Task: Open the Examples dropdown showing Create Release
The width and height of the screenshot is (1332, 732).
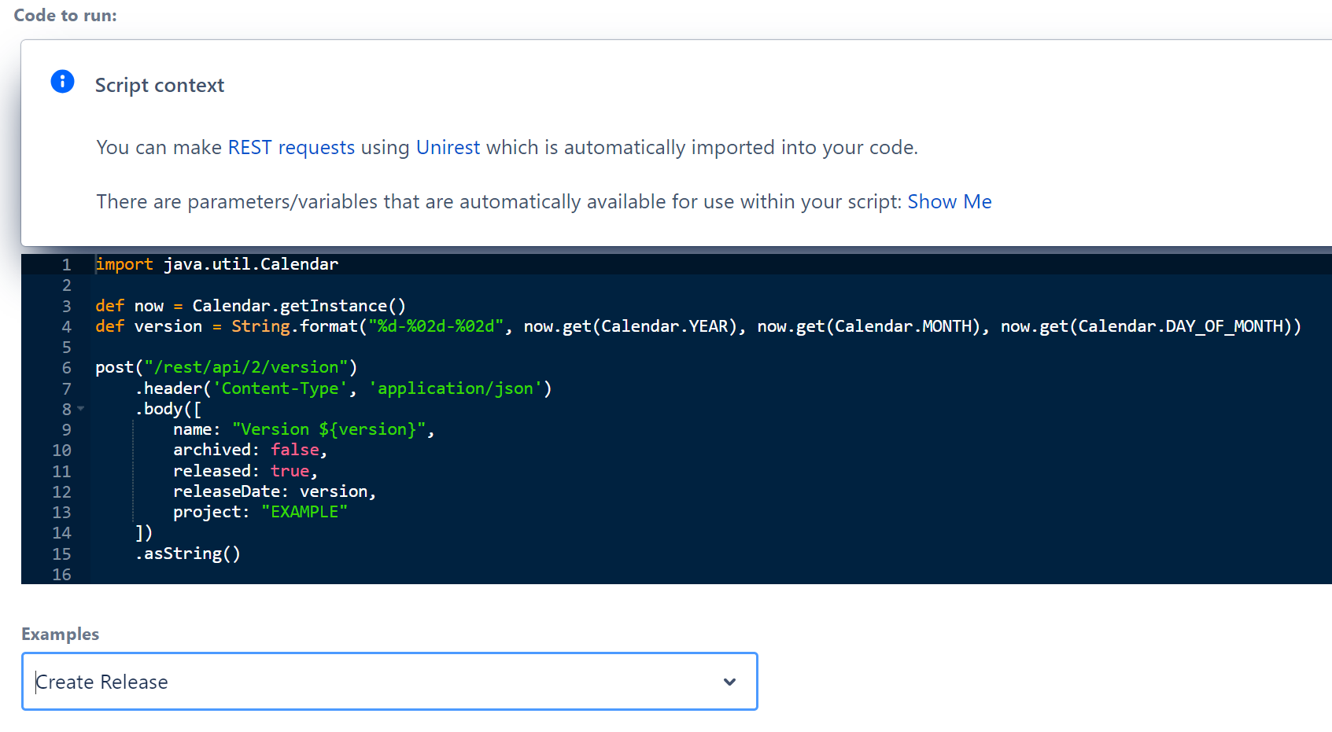Action: click(389, 682)
